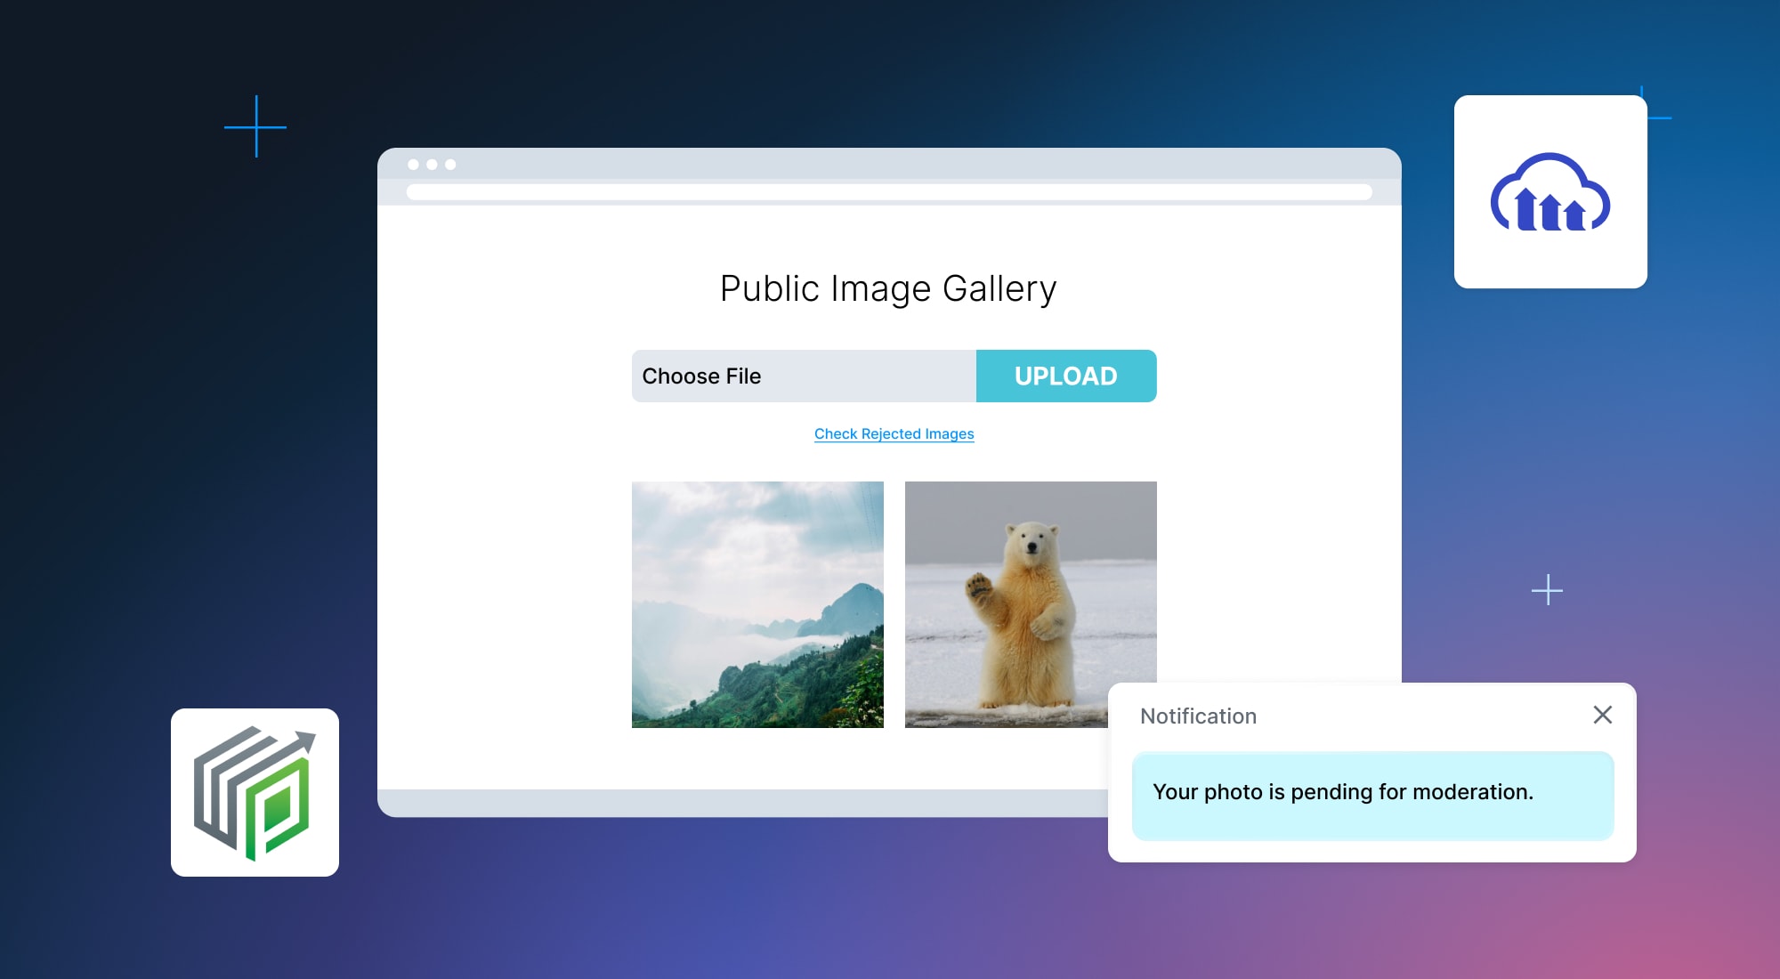Click the first browser window dot
Screen dimensions: 1780x979
click(413, 165)
